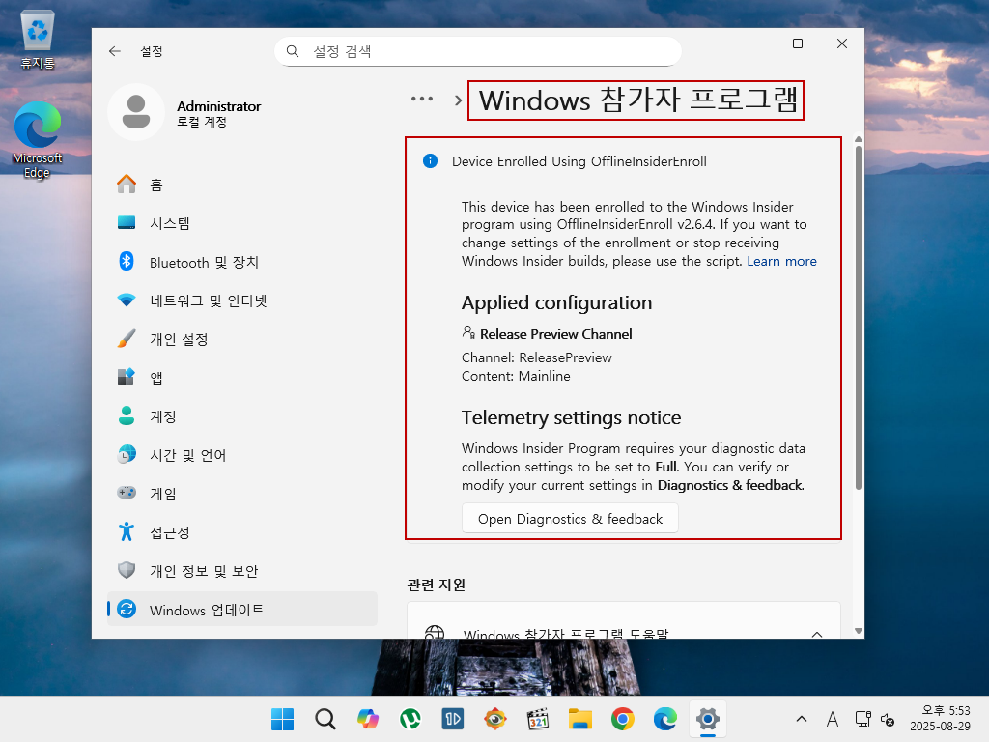Click Settings gear in taskbar
Image resolution: width=989 pixels, height=742 pixels.
(x=708, y=719)
